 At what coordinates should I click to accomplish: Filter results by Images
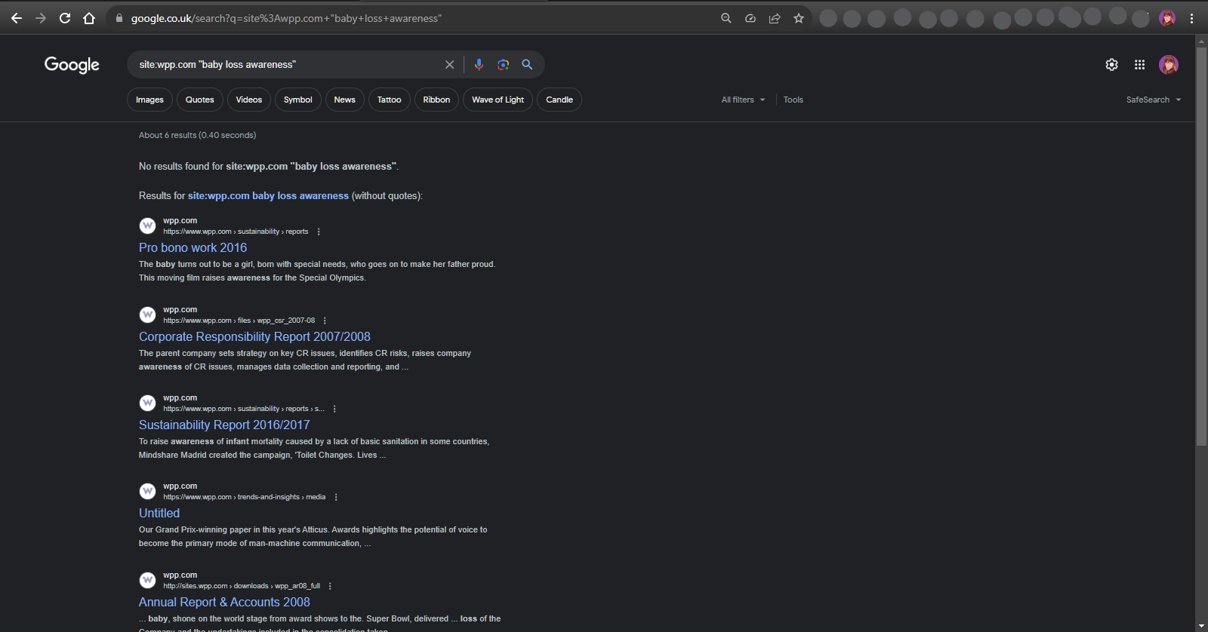(149, 100)
